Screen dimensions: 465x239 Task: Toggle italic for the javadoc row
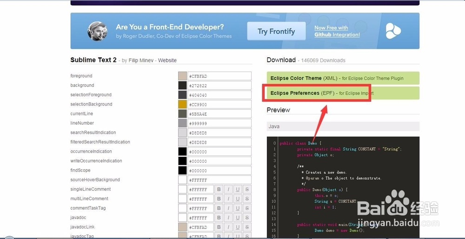(228, 218)
